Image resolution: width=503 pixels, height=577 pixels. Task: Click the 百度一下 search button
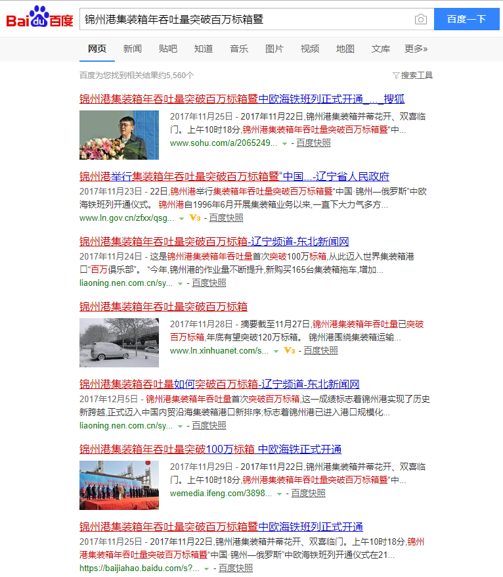coord(467,19)
